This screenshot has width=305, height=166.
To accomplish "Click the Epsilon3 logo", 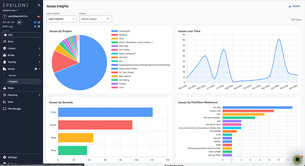I will pyautogui.click(x=16, y=5).
